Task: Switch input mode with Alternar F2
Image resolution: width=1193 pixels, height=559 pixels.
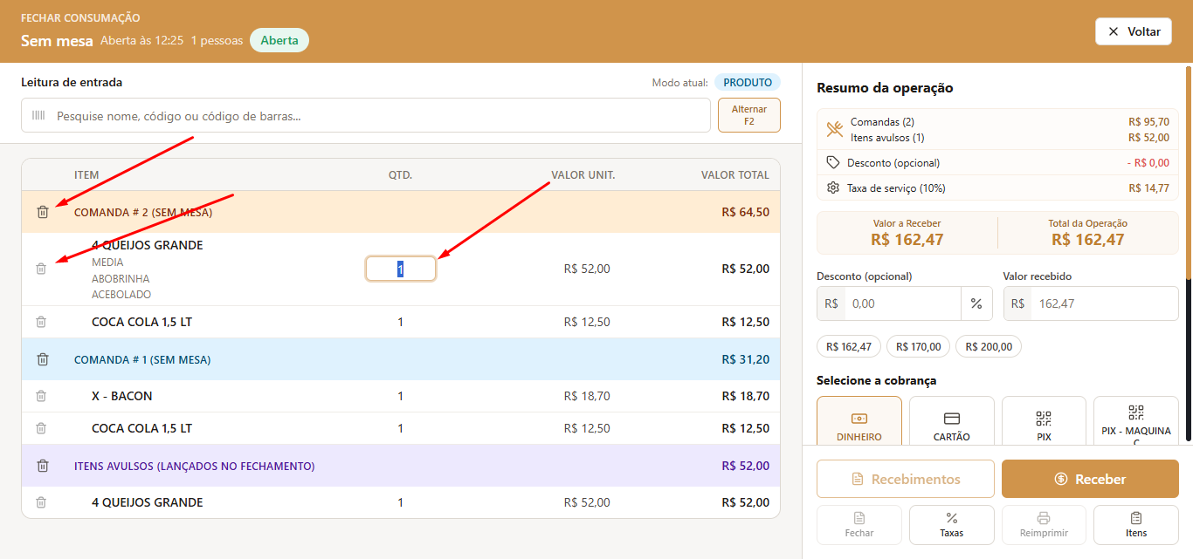Action: [749, 115]
